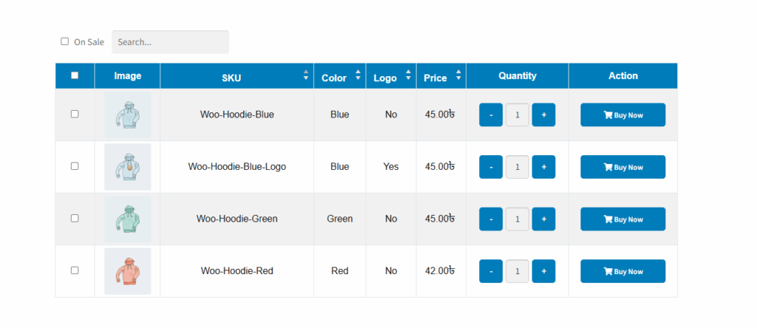
Task: Click the Green color cell
Action: [340, 219]
